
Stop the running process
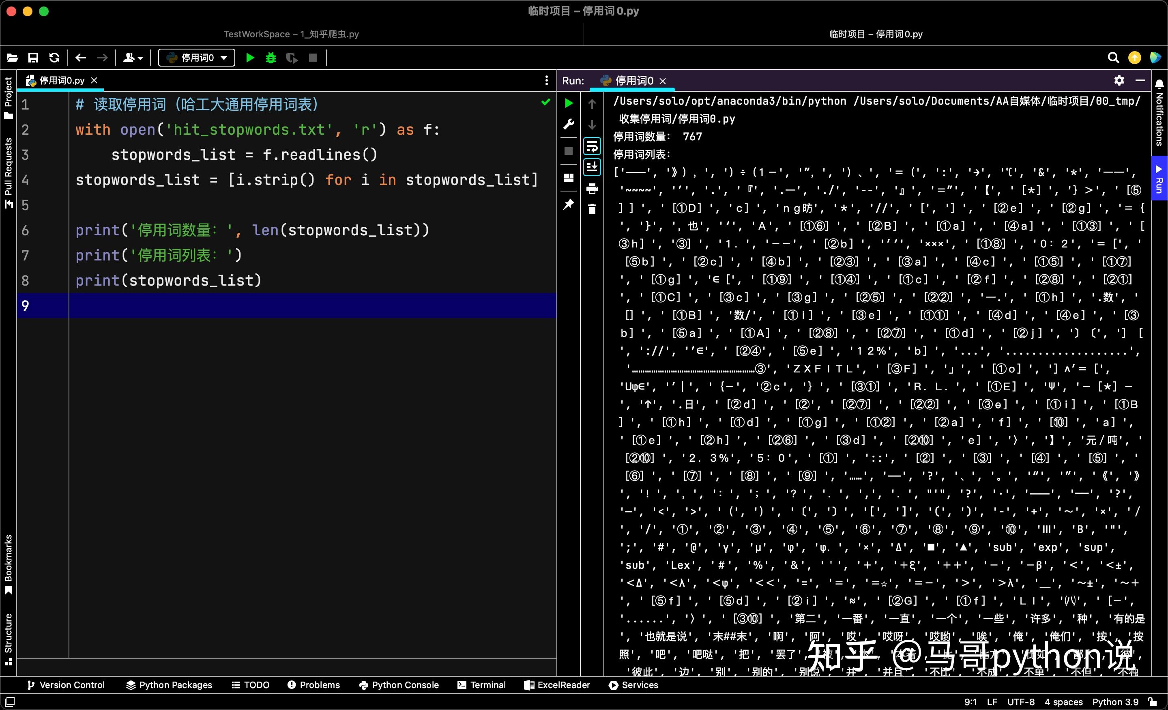313,57
